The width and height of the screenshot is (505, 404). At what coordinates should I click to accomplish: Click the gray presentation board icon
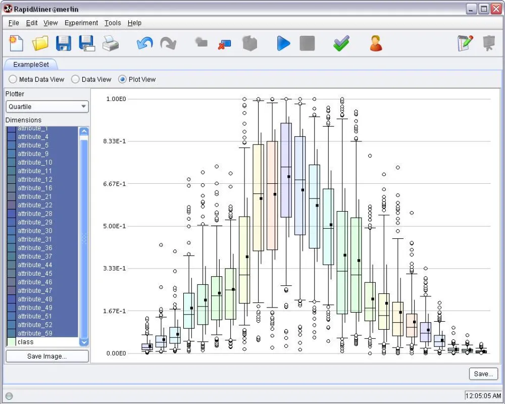click(489, 43)
